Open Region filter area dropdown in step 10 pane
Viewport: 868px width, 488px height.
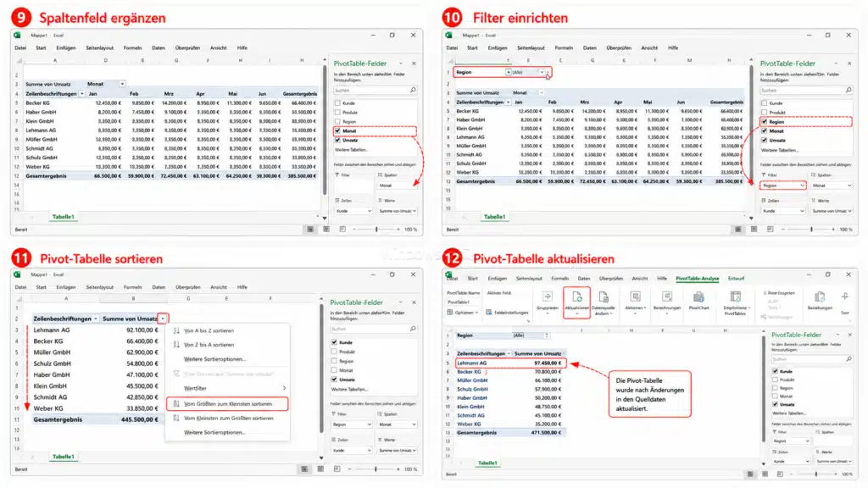tap(802, 186)
